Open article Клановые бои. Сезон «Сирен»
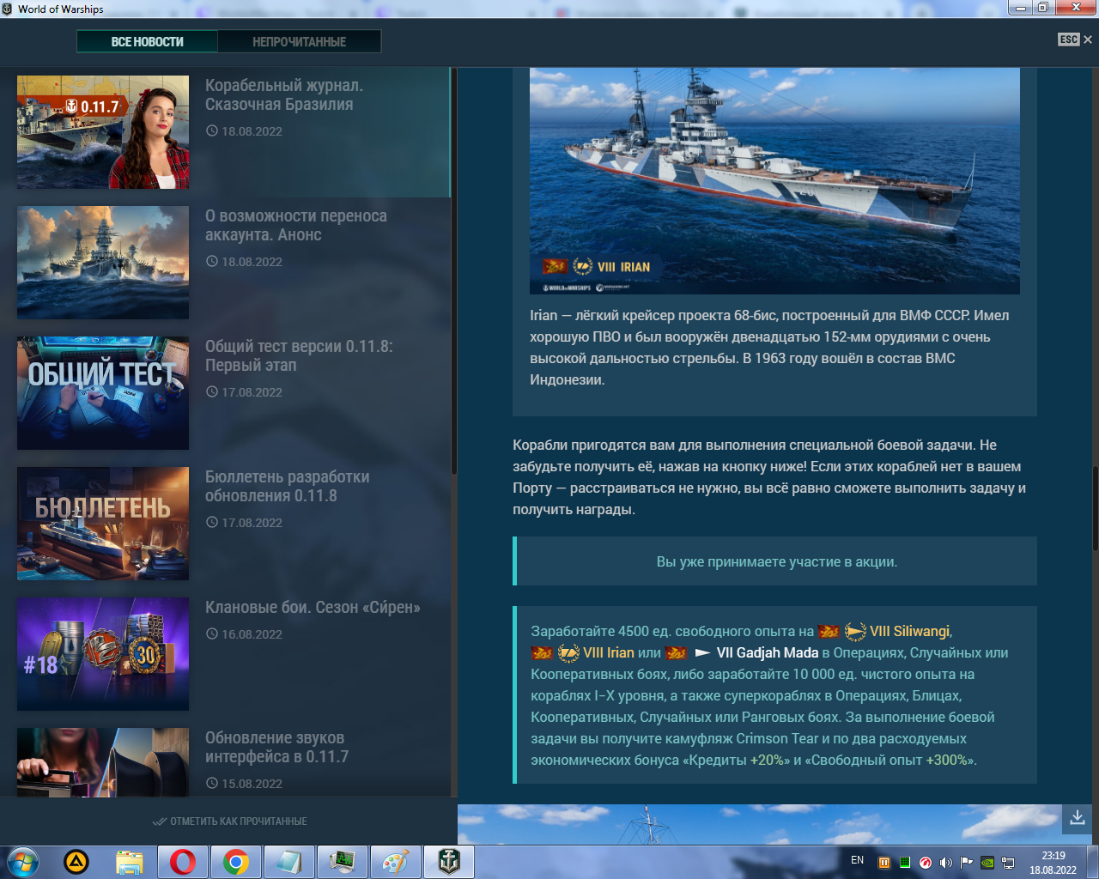The width and height of the screenshot is (1099, 879). coord(313,607)
